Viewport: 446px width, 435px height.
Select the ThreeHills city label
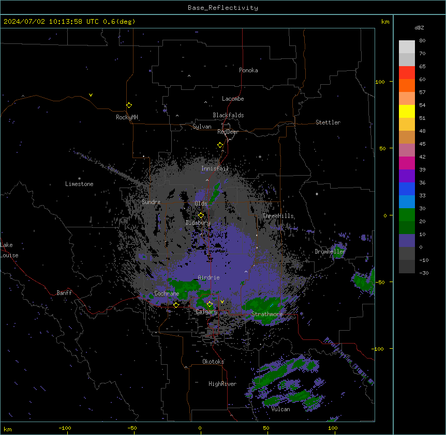click(278, 216)
